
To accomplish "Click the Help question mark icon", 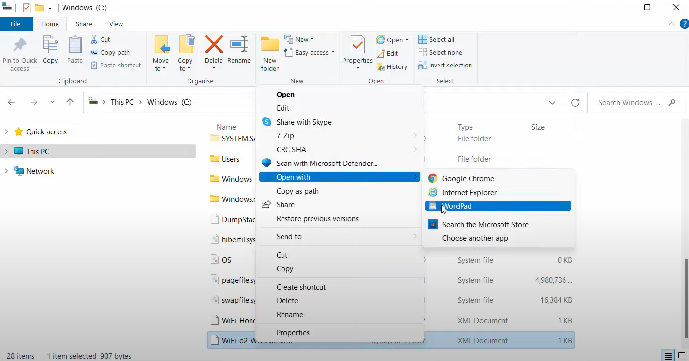I will (684, 24).
